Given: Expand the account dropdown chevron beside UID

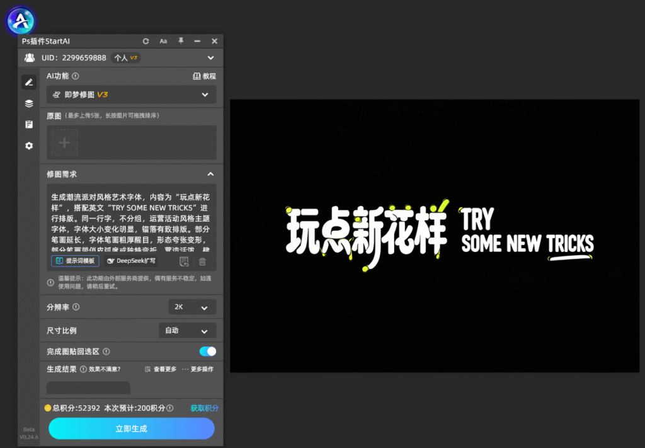Looking at the screenshot, I should coord(210,58).
